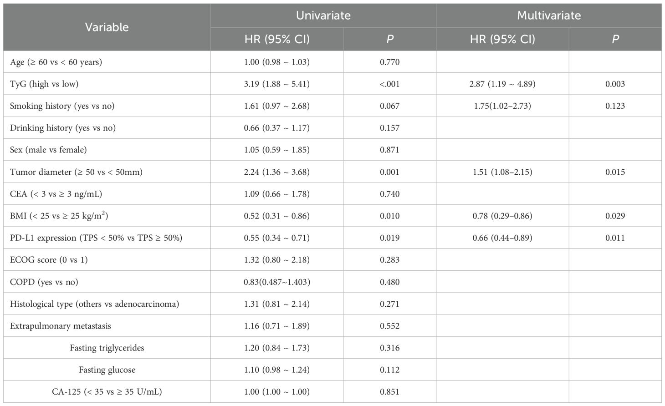Click the Drinking history row label
The width and height of the screenshot is (665, 406).
coord(63,128)
